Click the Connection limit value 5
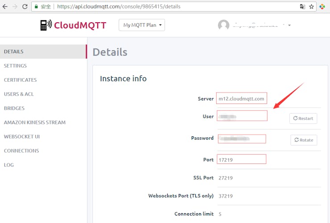The height and width of the screenshot is (223, 330). pyautogui.click(x=220, y=214)
